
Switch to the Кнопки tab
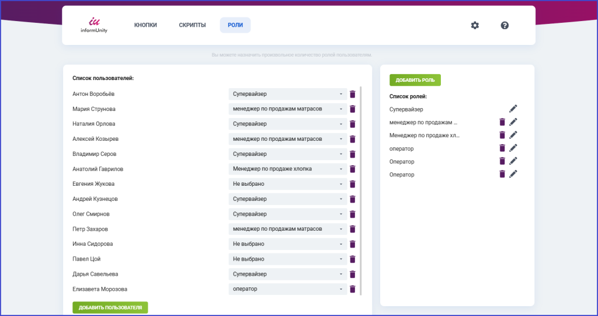[x=145, y=25]
